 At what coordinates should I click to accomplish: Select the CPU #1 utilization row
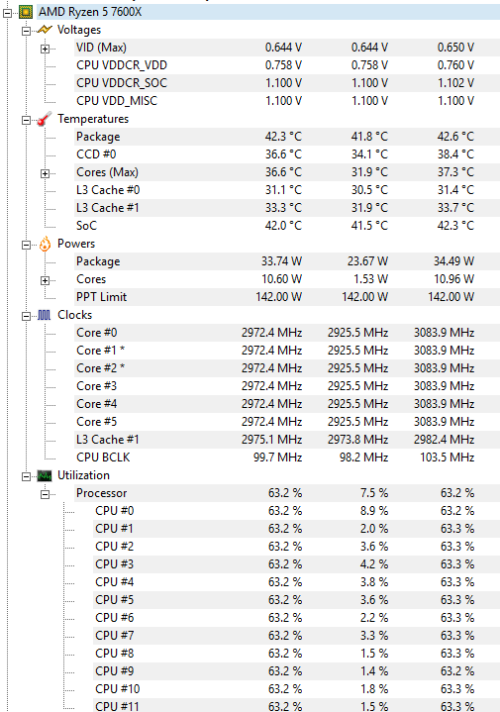click(297, 529)
